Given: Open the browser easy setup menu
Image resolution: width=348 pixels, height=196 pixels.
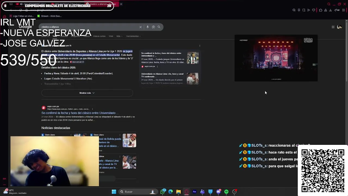Looking at the screenshot, I should coord(344,10).
